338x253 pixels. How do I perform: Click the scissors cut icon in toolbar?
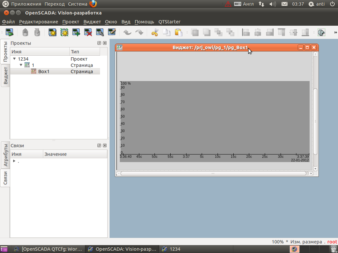pos(155,32)
